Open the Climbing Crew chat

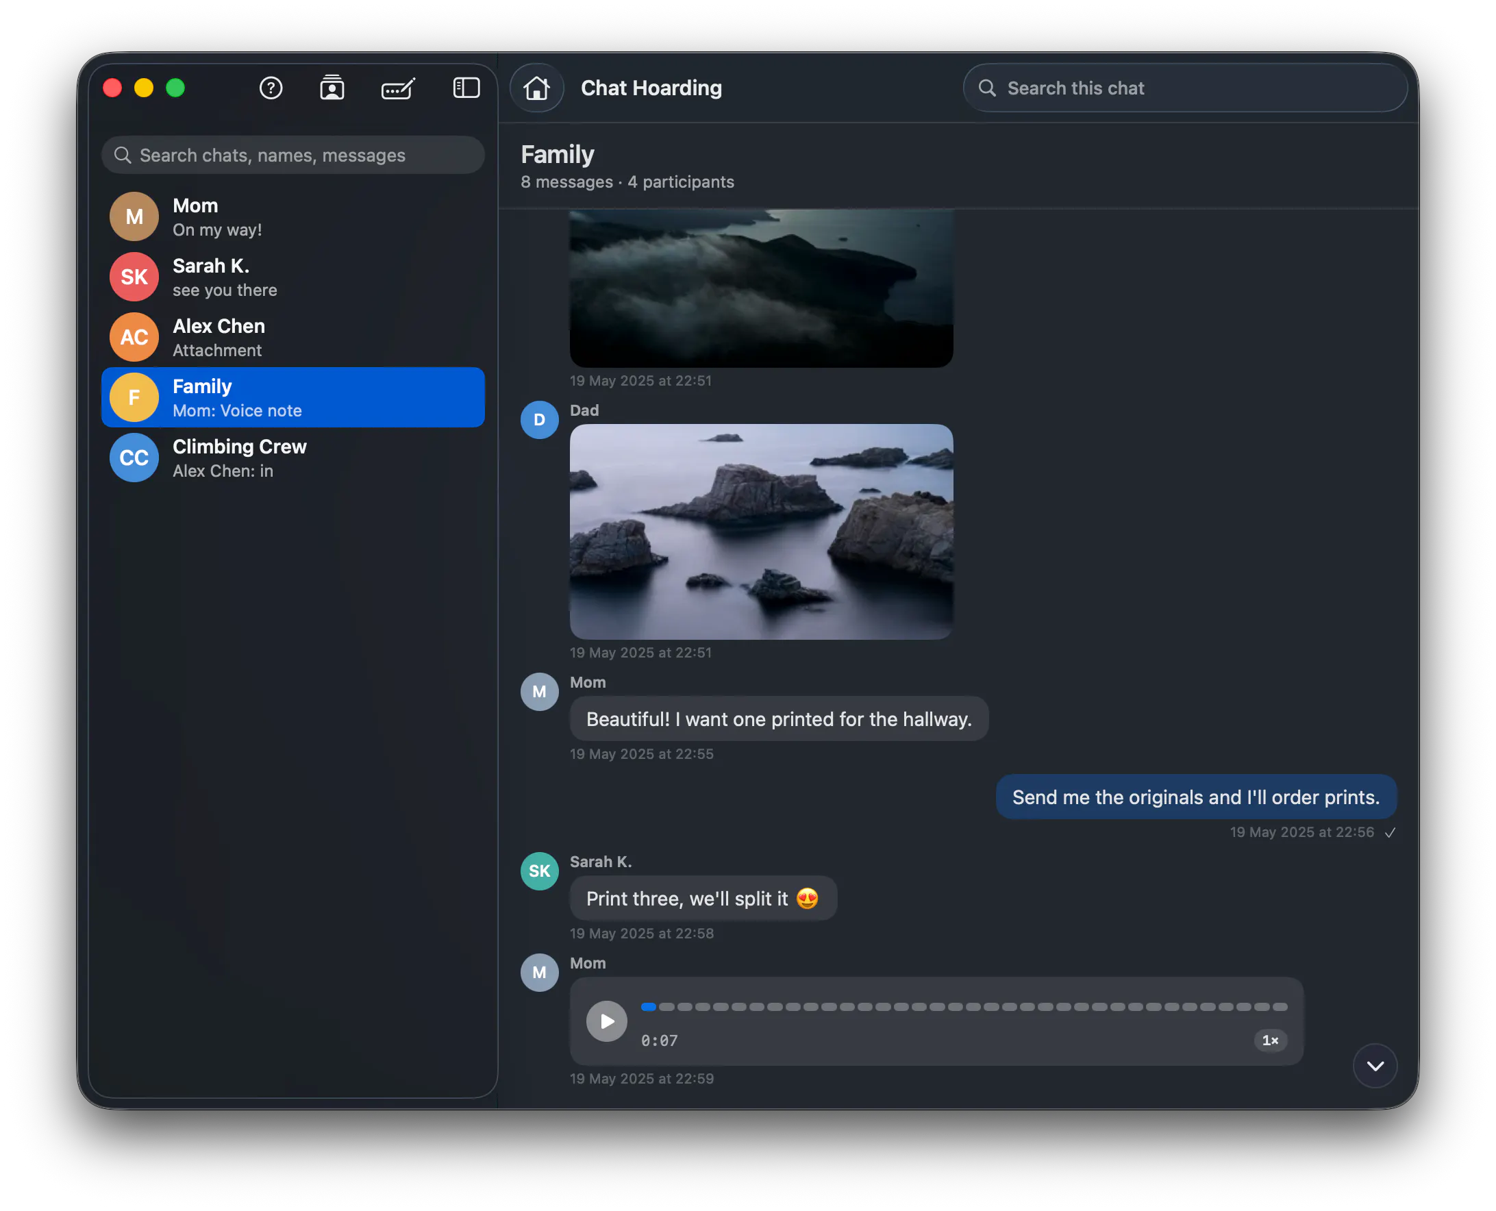pyautogui.click(x=293, y=458)
